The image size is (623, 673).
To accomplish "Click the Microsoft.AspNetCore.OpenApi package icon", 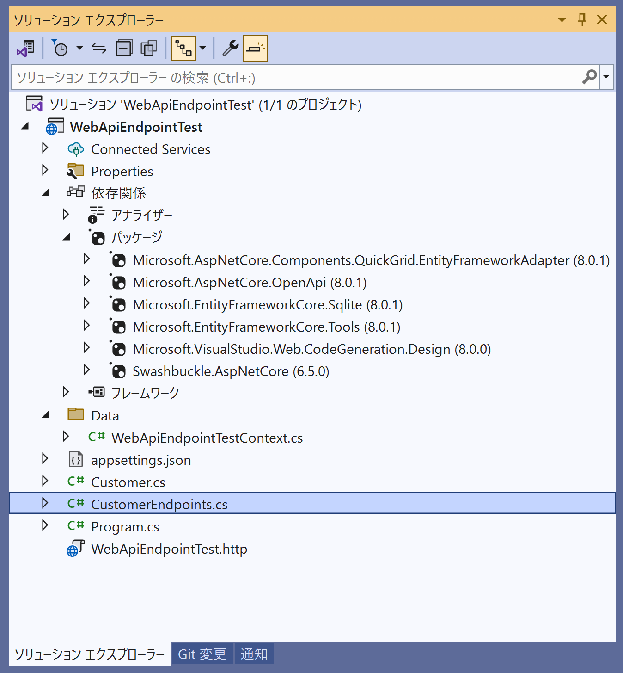I will [118, 282].
